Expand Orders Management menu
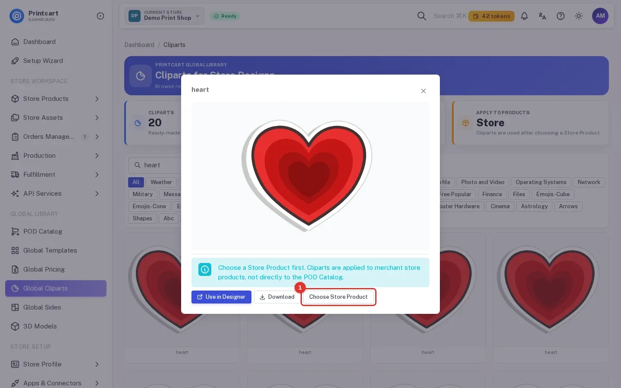Viewport: 621px width, 388px height. [x=56, y=137]
